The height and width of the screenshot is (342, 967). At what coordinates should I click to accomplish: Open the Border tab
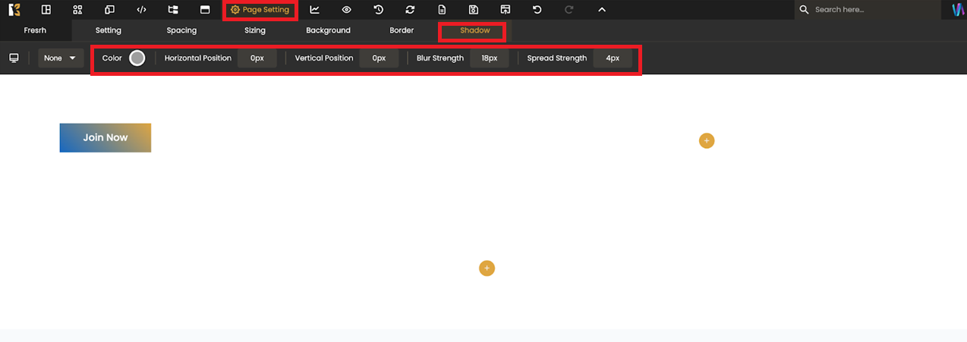point(402,30)
